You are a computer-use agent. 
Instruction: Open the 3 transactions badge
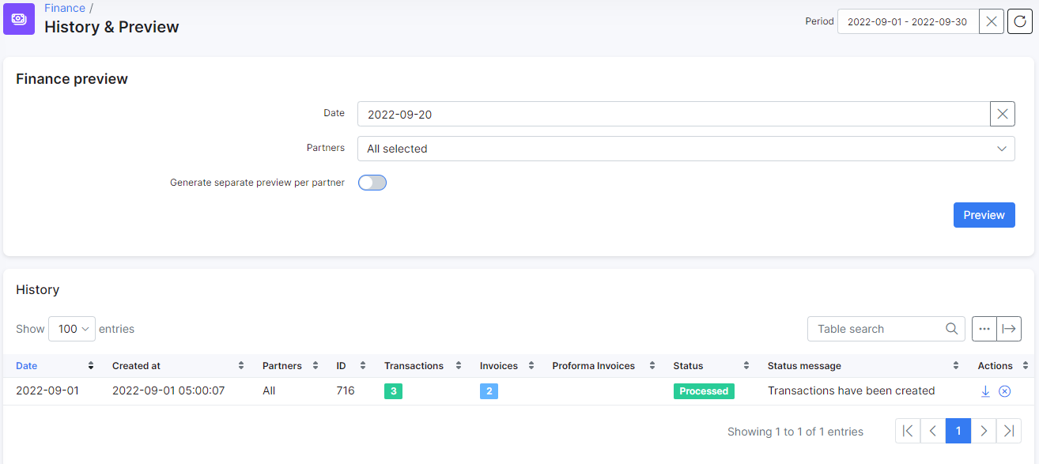tap(393, 391)
